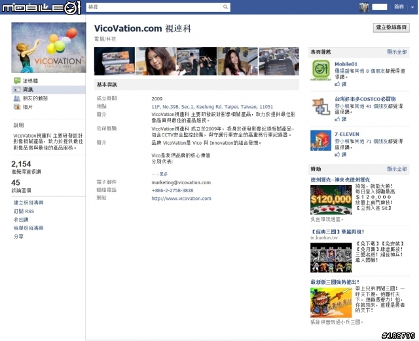Screen dimensions: 419x341
Task: Click the Mobile01 logo at top left
Action: (x=41, y=7)
